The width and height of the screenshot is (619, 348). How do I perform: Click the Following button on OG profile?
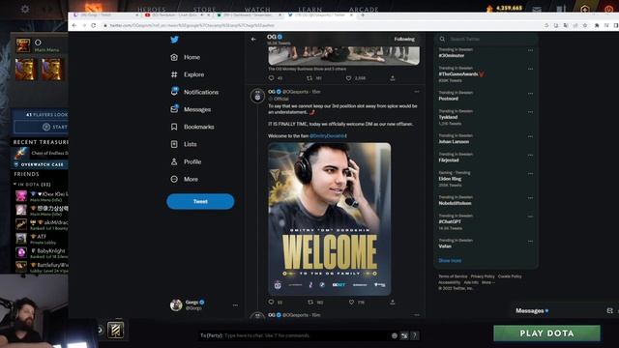click(404, 39)
